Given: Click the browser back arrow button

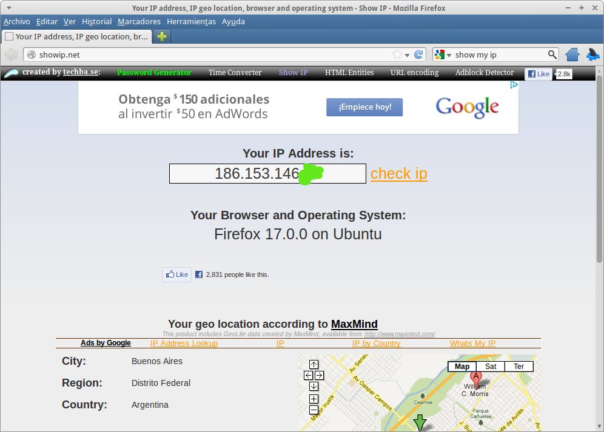Looking at the screenshot, I should (12, 55).
